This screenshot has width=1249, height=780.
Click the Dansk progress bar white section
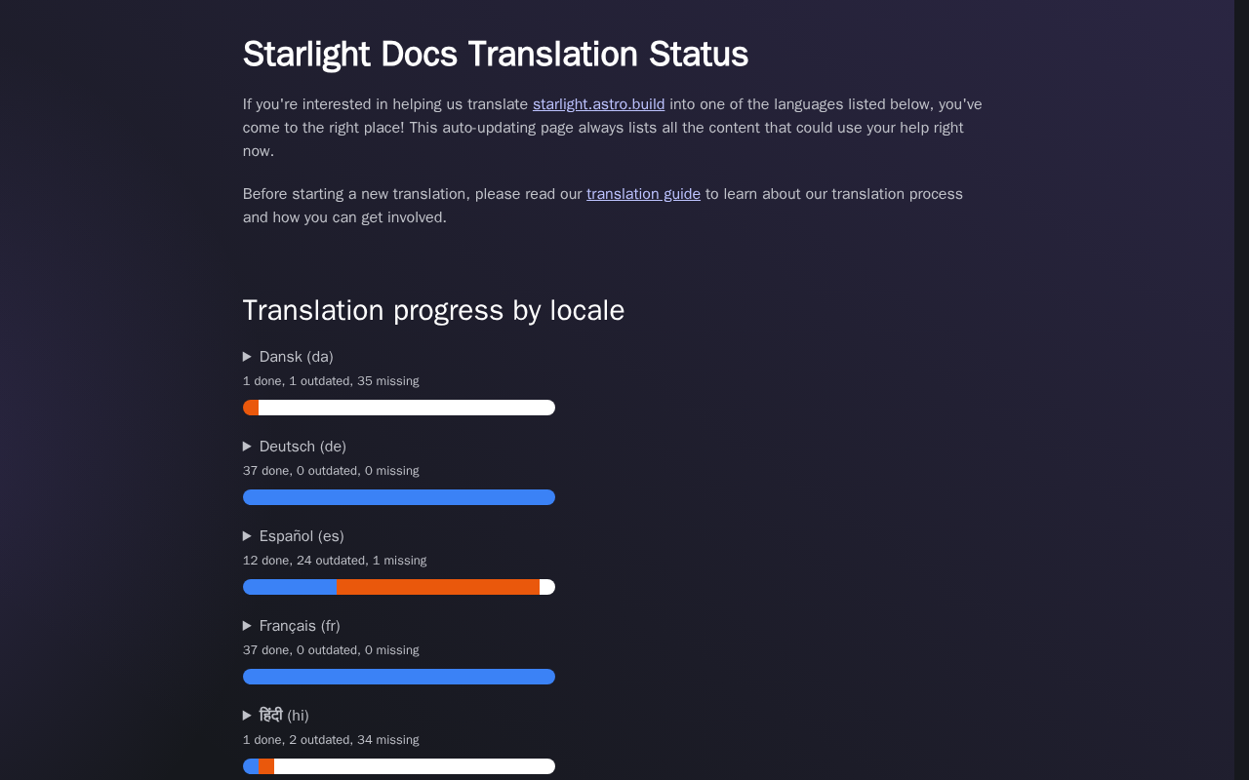[x=407, y=408]
